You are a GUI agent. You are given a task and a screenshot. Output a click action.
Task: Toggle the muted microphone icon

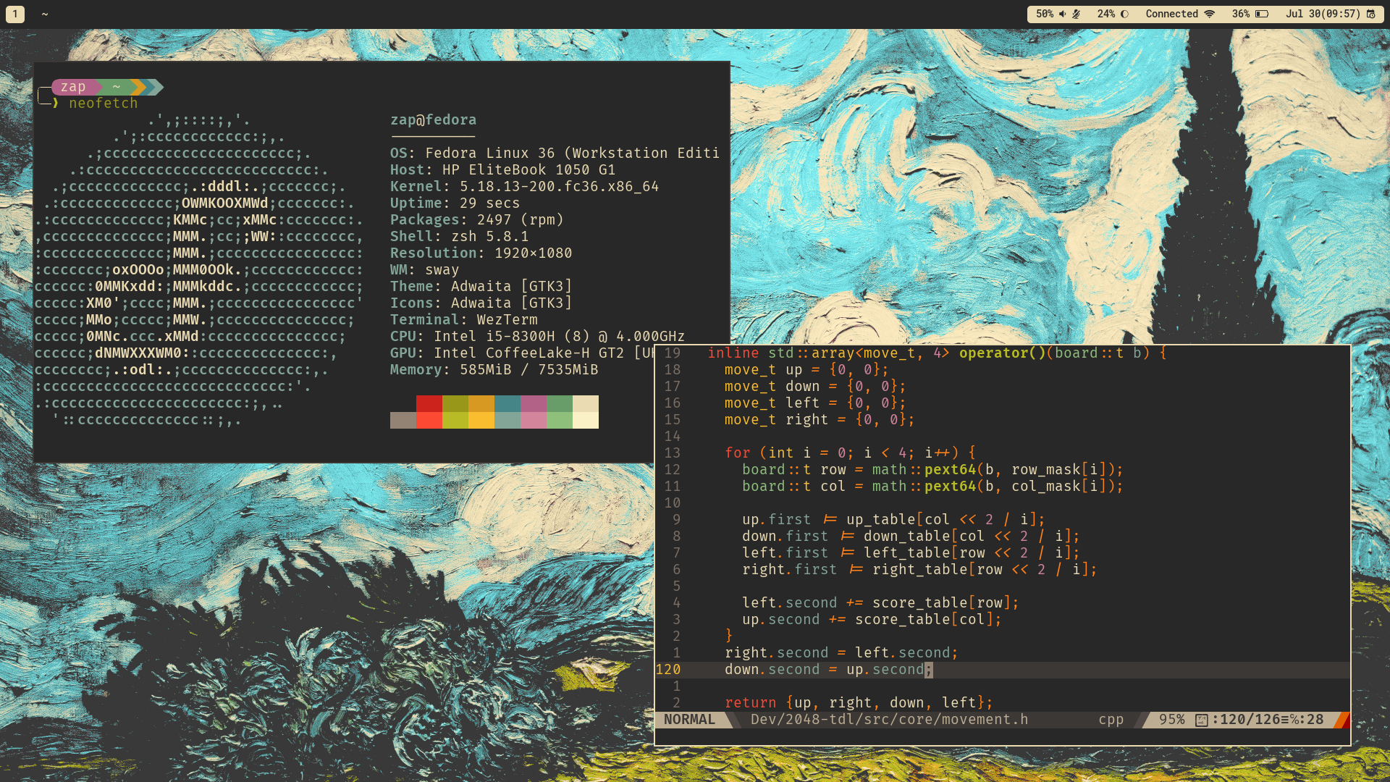pyautogui.click(x=1077, y=14)
